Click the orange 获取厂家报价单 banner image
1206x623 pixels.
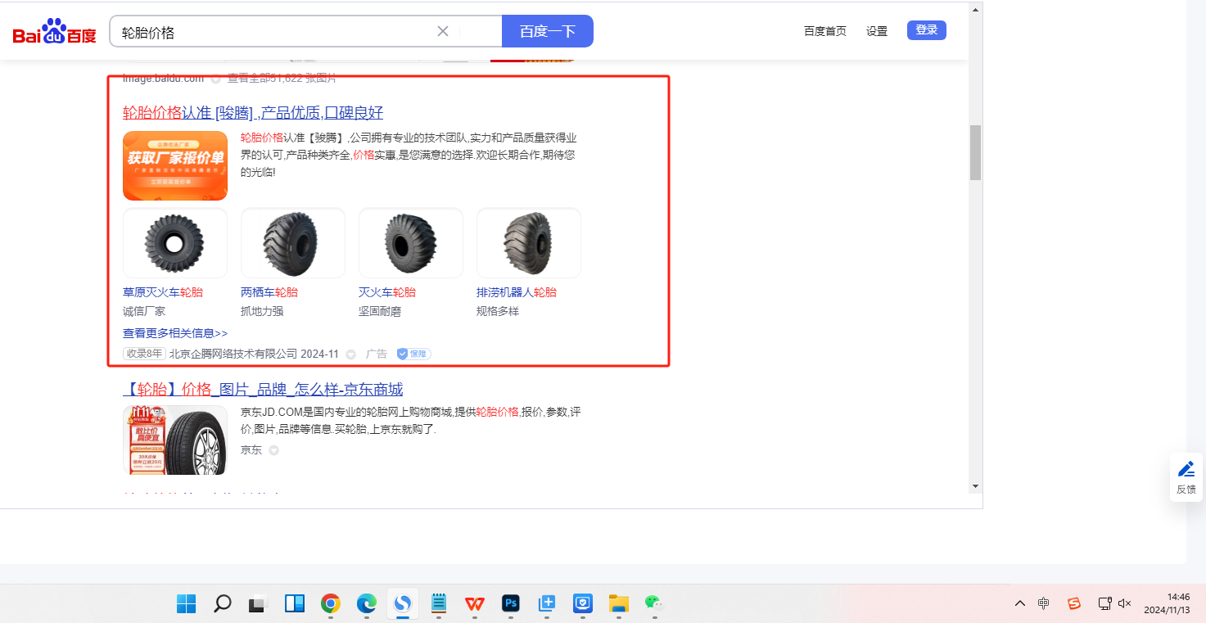tap(175, 166)
